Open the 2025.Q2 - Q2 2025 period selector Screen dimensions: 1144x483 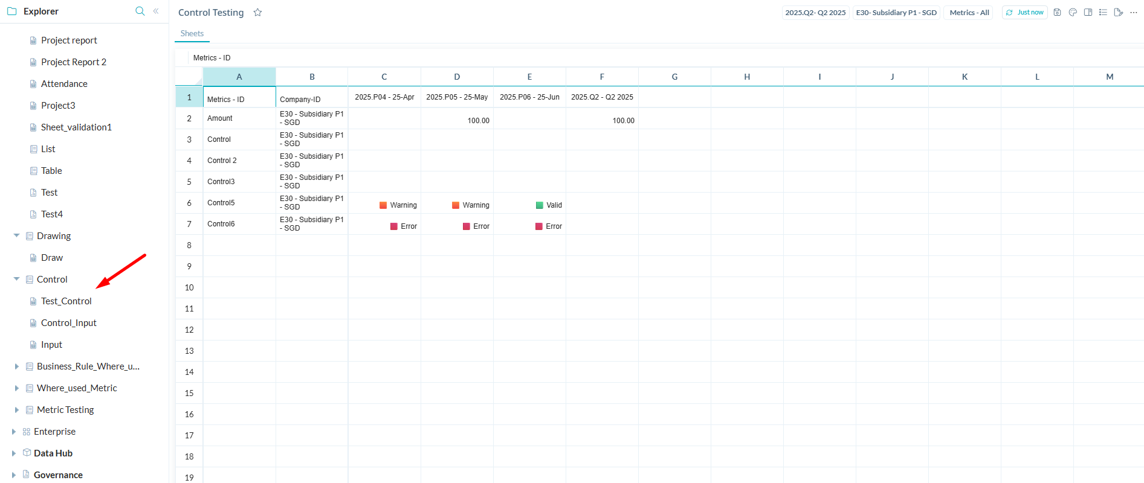click(x=815, y=13)
